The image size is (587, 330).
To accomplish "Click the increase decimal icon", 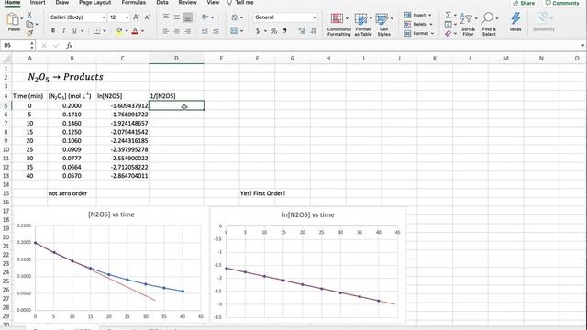I will click(x=302, y=31).
